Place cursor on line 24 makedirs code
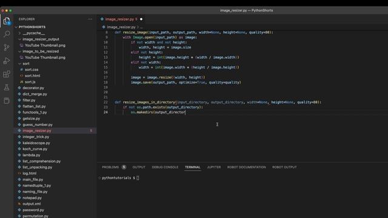Screen dimensions: 388x218 158,112
